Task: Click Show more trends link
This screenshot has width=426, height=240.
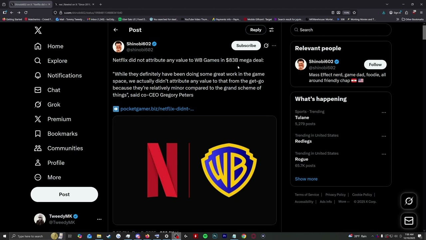Action: (x=306, y=179)
